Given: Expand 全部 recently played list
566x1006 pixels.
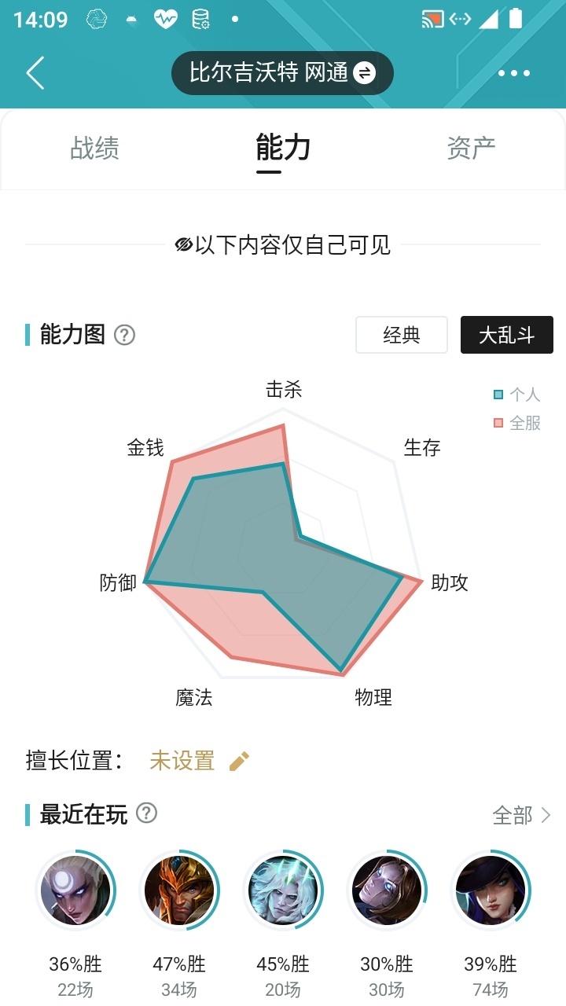Looking at the screenshot, I should click(522, 816).
